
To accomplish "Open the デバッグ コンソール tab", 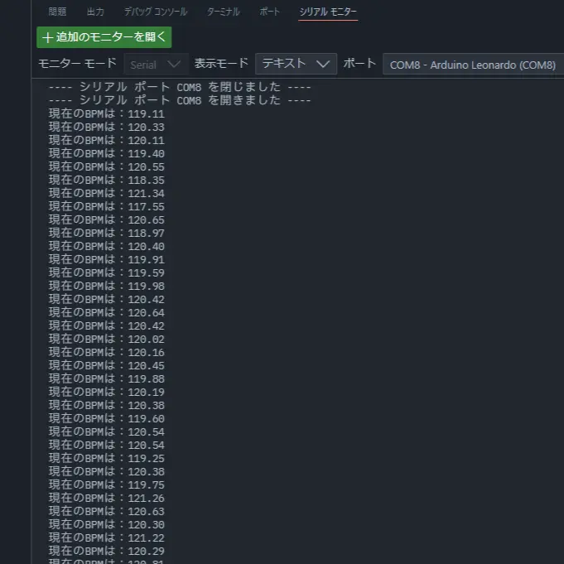I will [156, 12].
